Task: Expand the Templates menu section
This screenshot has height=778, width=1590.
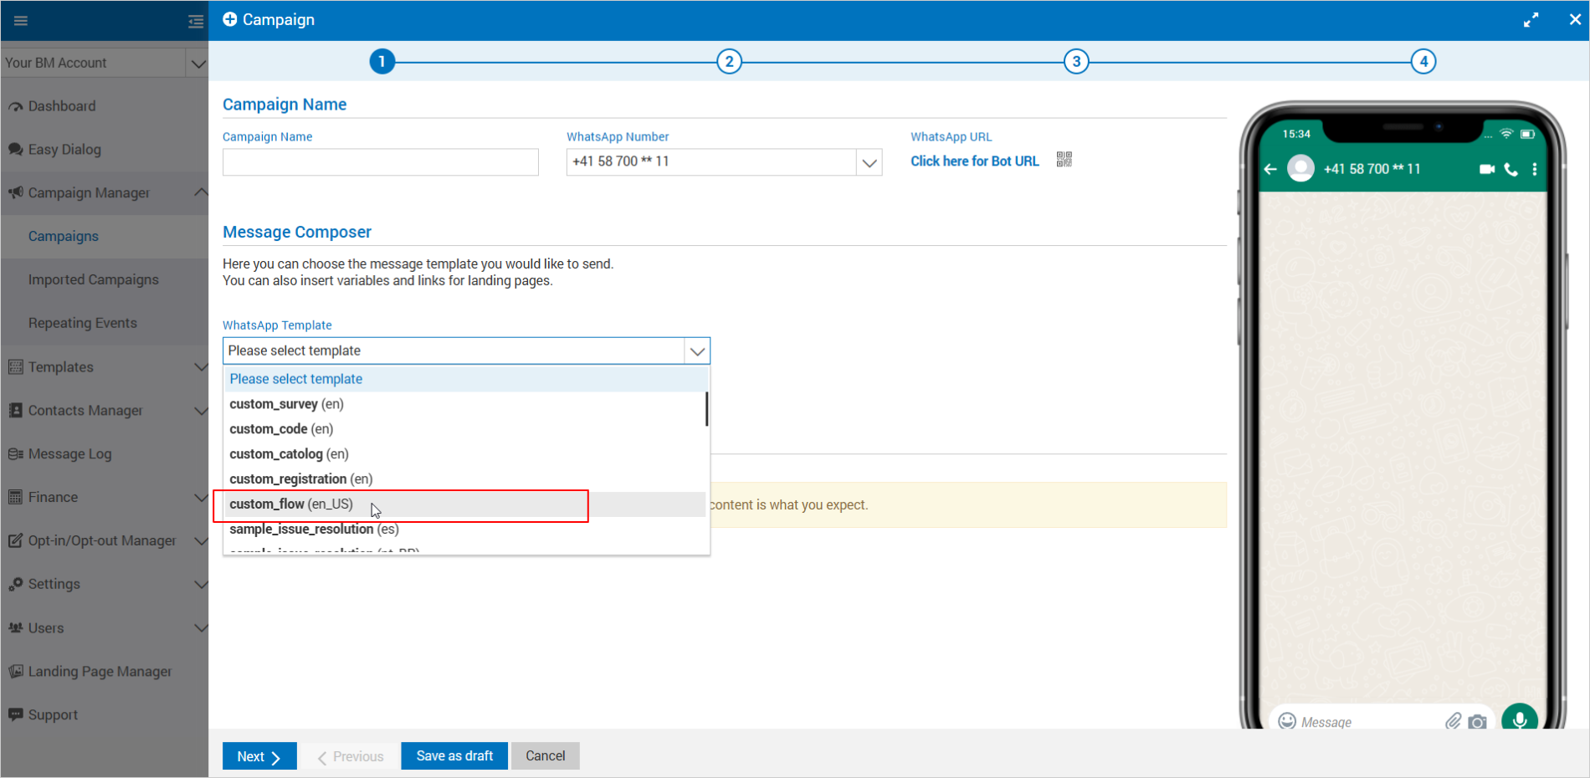Action: click(201, 367)
